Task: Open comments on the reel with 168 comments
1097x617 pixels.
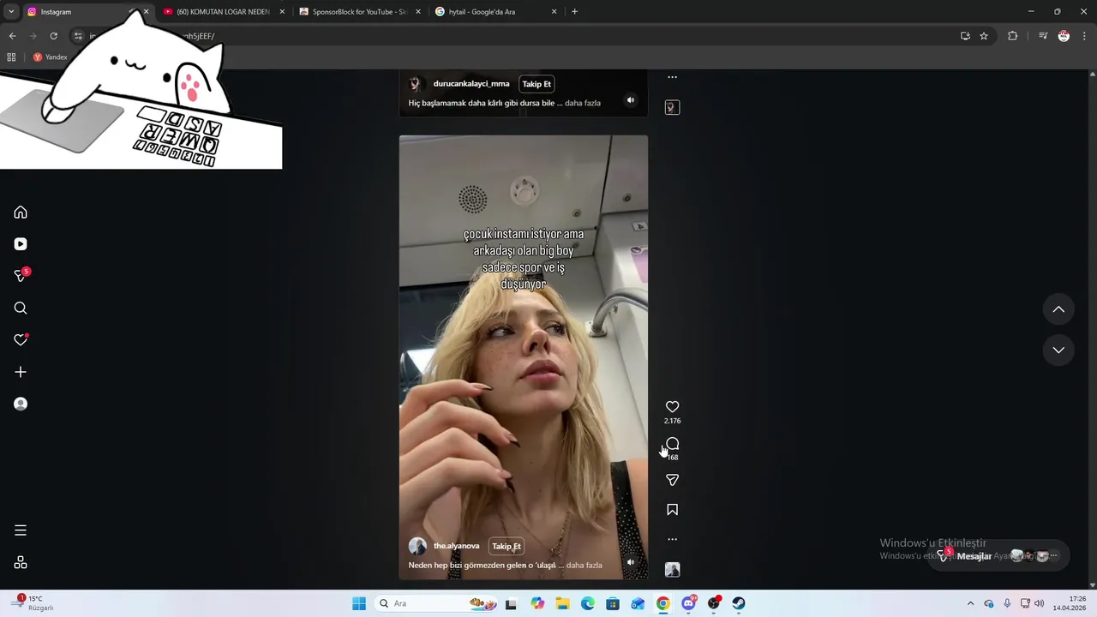Action: pos(673,444)
